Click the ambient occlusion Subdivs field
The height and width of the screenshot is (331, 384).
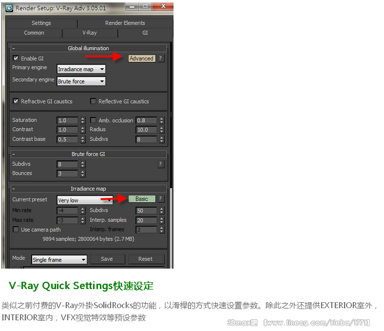click(x=146, y=139)
